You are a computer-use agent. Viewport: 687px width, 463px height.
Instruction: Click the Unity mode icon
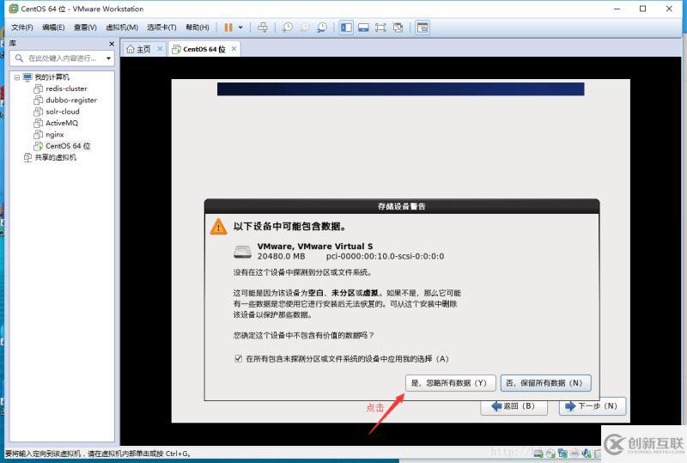[398, 27]
